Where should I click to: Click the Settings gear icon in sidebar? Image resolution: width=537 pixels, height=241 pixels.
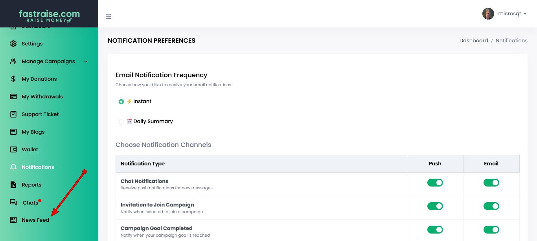pyautogui.click(x=13, y=43)
